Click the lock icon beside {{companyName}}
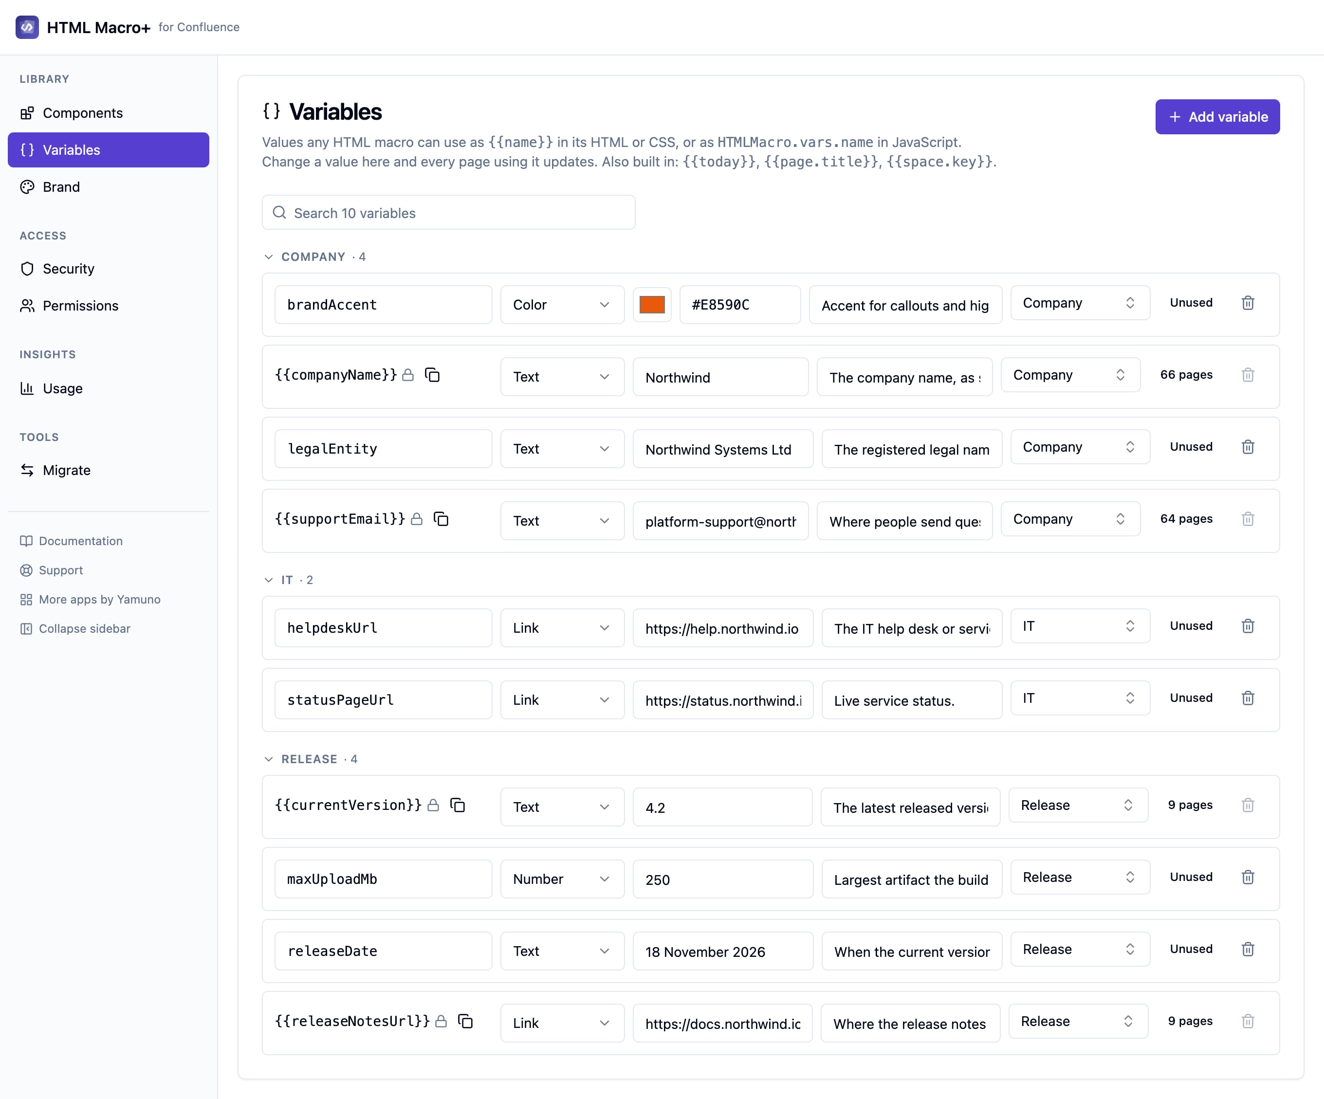Screen dimensions: 1324x1099 (408, 375)
